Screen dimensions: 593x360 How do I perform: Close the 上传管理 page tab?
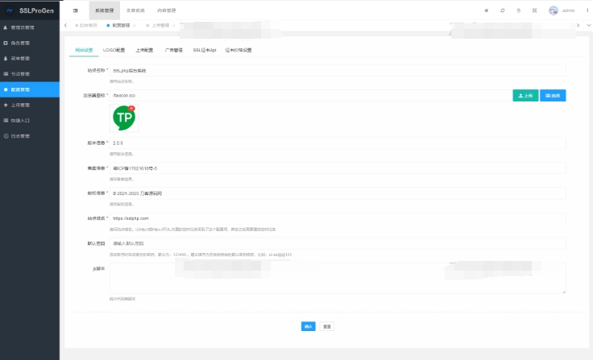click(174, 26)
